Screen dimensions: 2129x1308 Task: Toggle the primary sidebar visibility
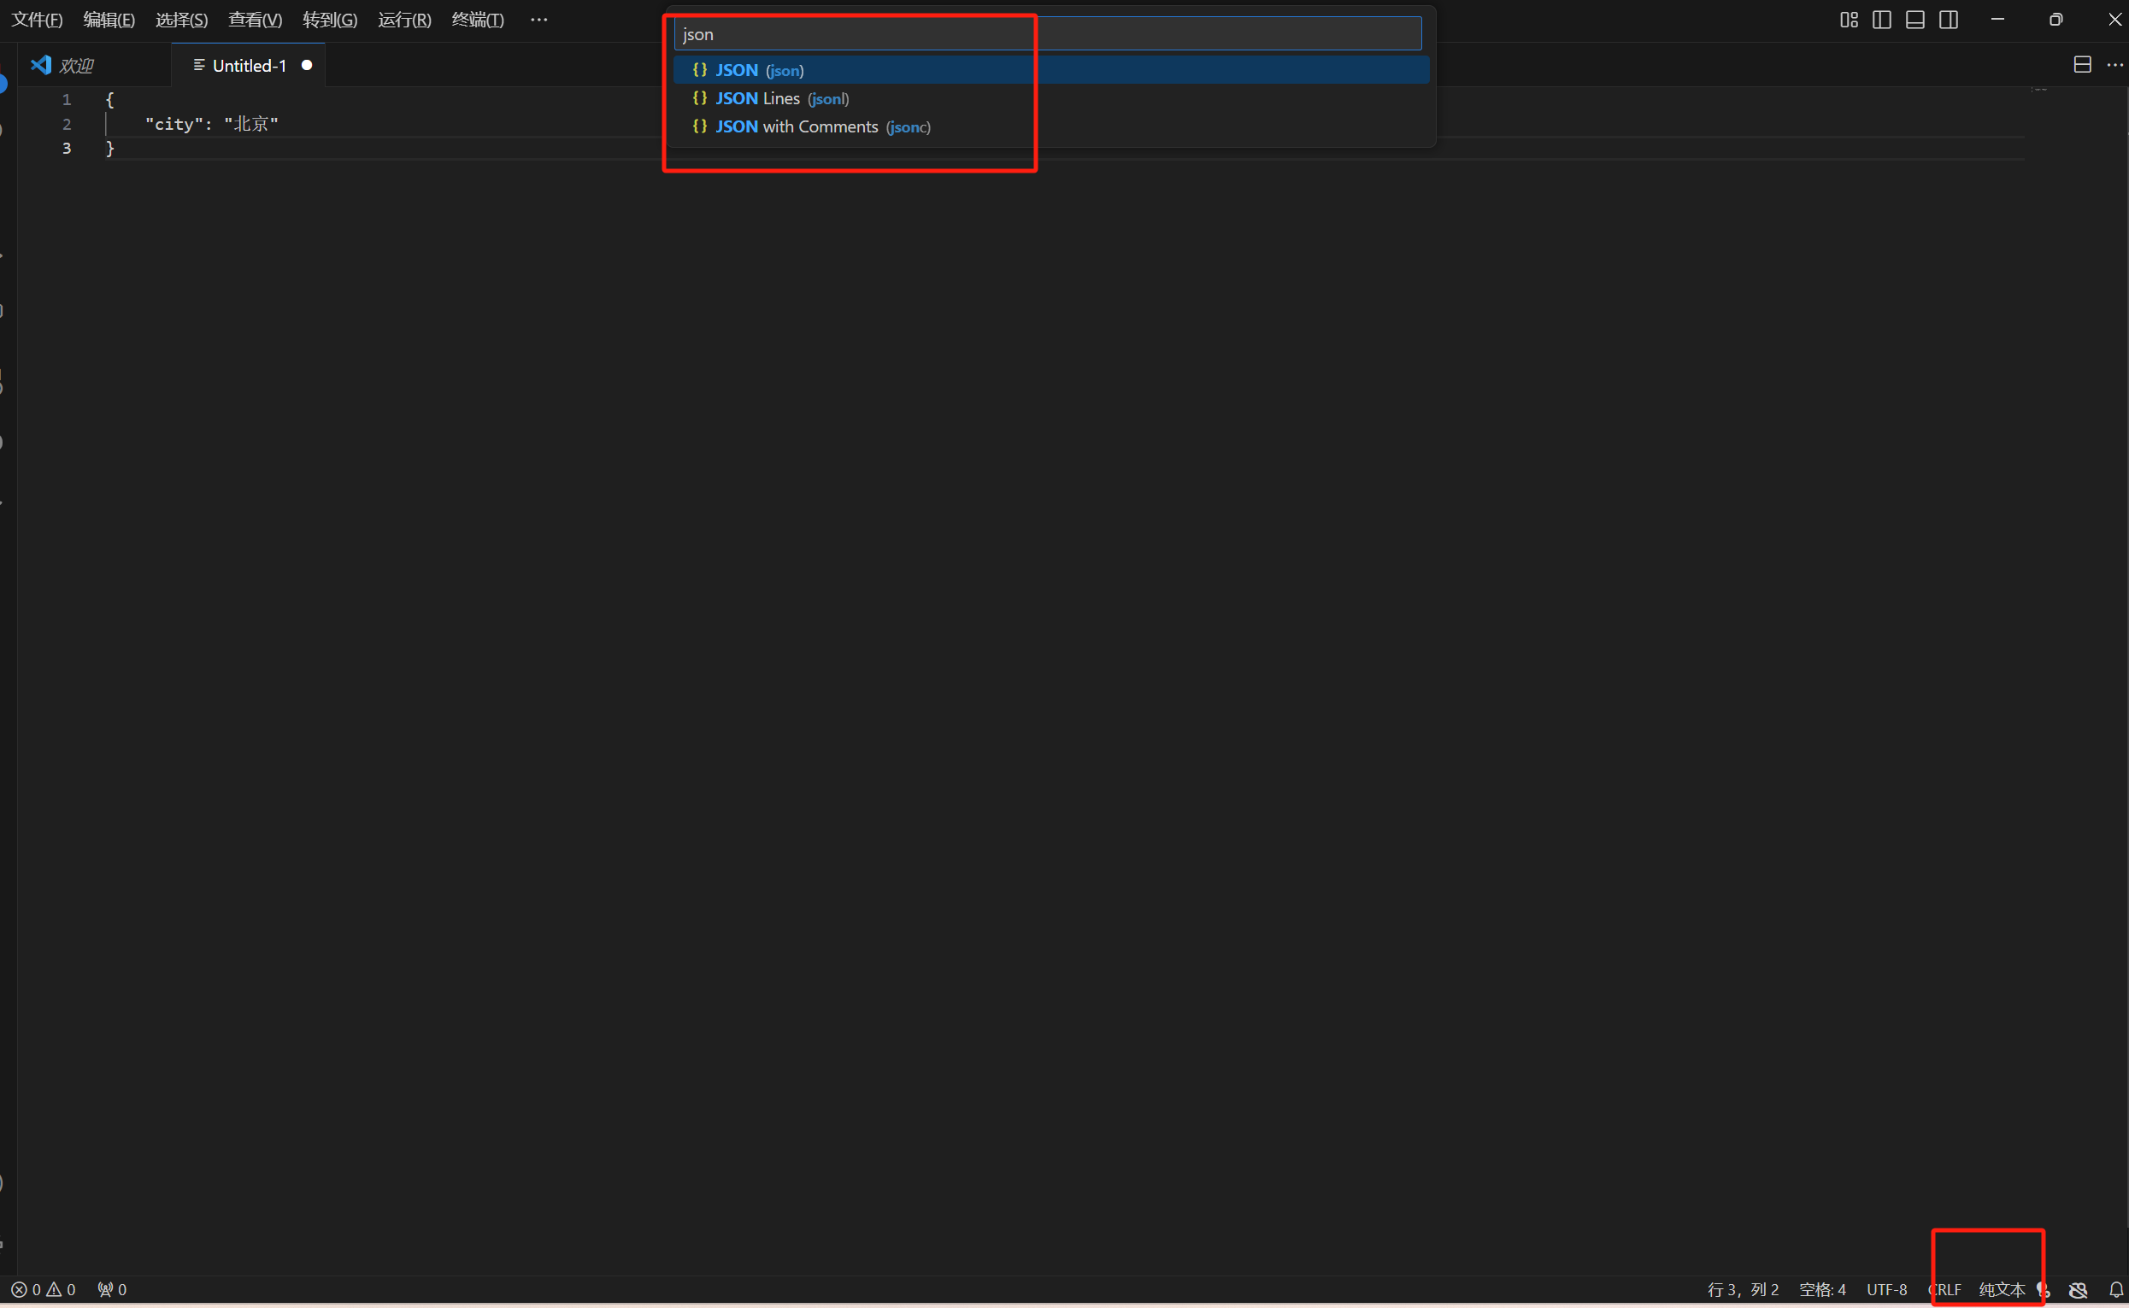click(1881, 20)
